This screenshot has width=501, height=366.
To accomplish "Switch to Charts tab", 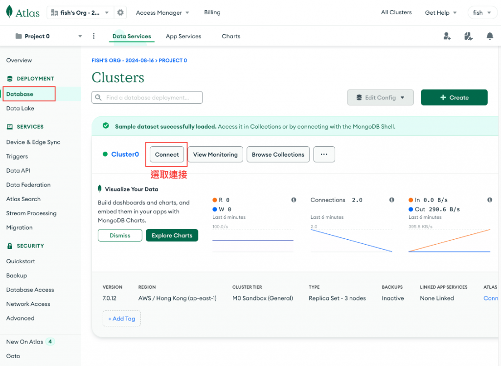I will (231, 36).
